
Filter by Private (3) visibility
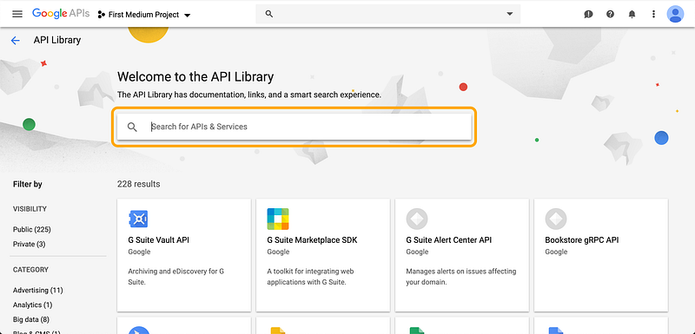(30, 244)
